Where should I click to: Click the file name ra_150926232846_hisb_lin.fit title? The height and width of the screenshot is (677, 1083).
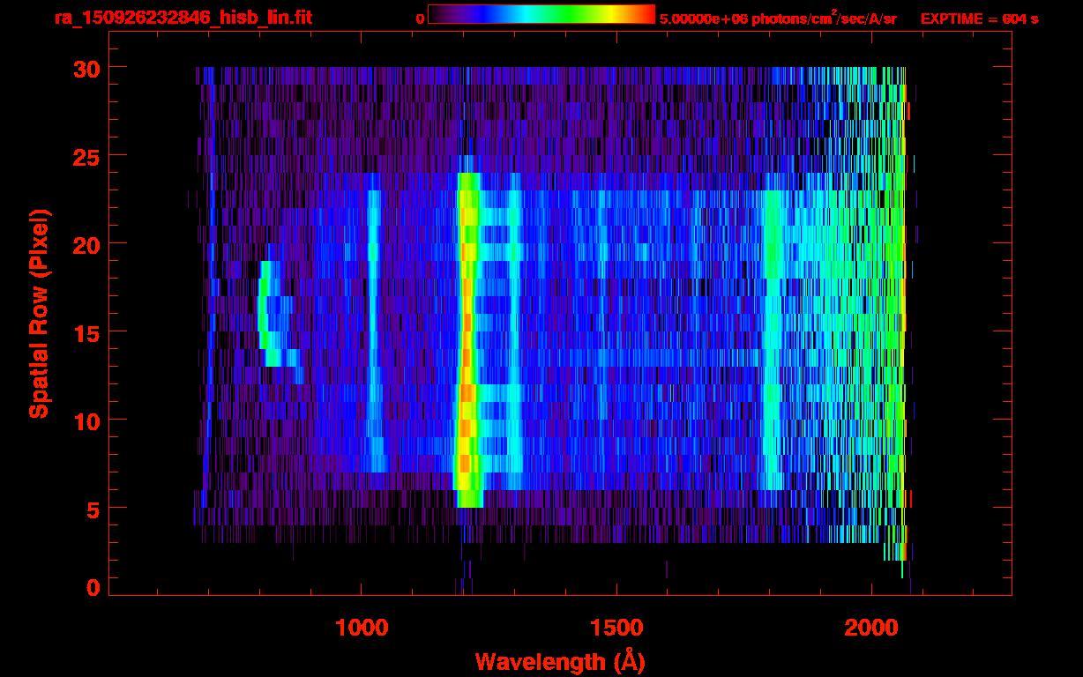[183, 18]
